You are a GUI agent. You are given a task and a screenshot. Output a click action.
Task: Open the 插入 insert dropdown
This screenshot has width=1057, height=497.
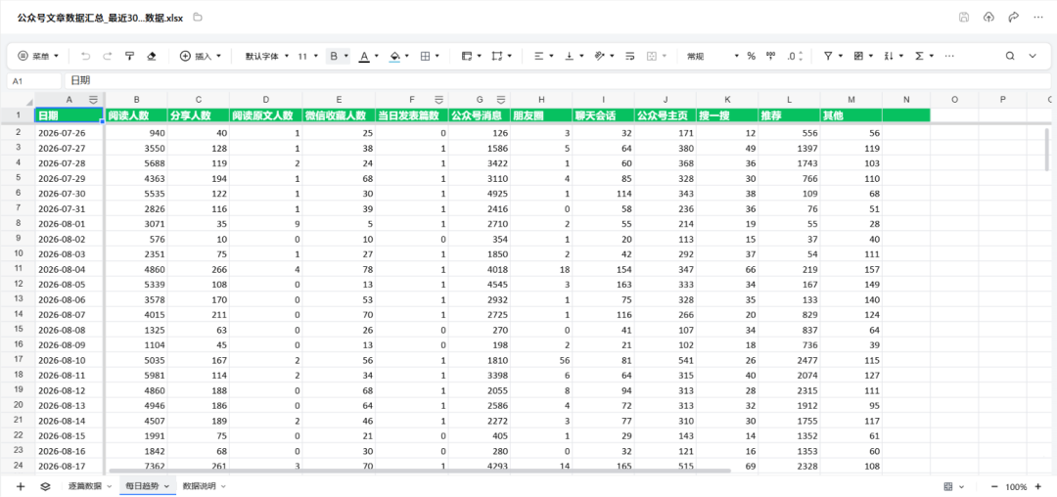pyautogui.click(x=201, y=57)
